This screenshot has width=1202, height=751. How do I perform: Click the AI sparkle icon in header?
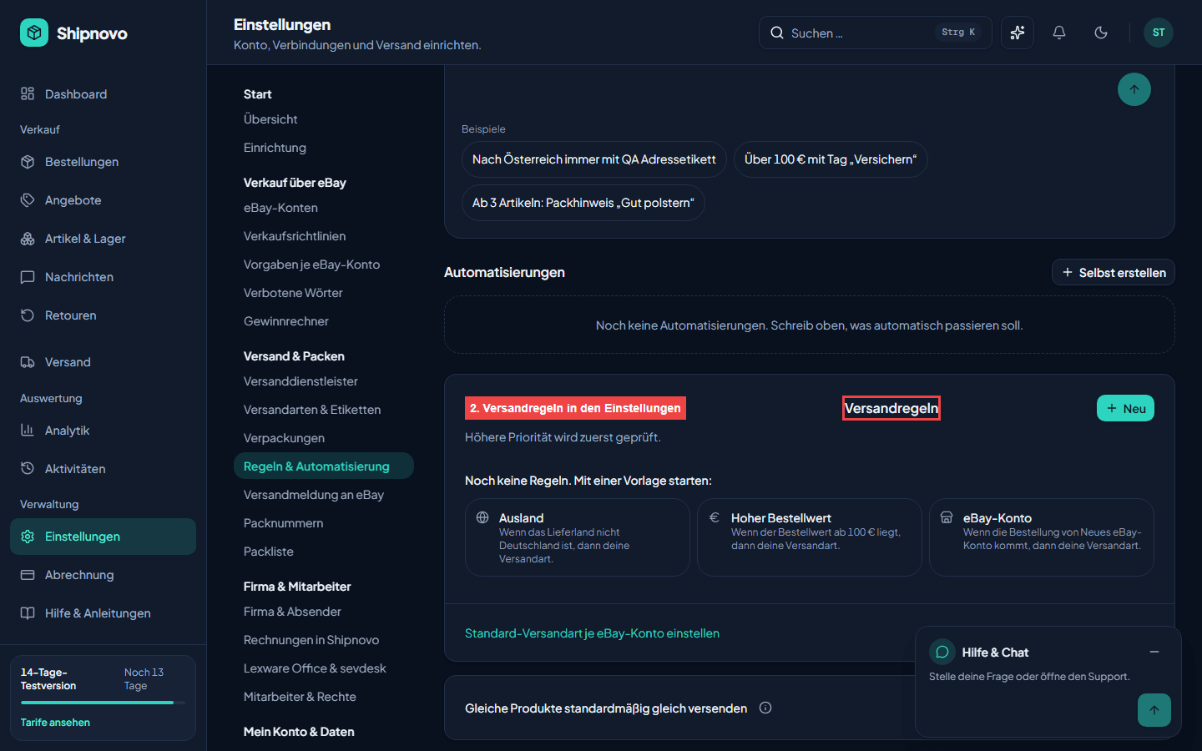click(x=1018, y=33)
